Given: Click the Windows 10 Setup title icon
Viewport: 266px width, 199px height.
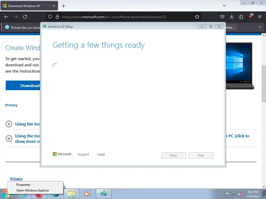Looking at the screenshot, I should coord(45,26).
